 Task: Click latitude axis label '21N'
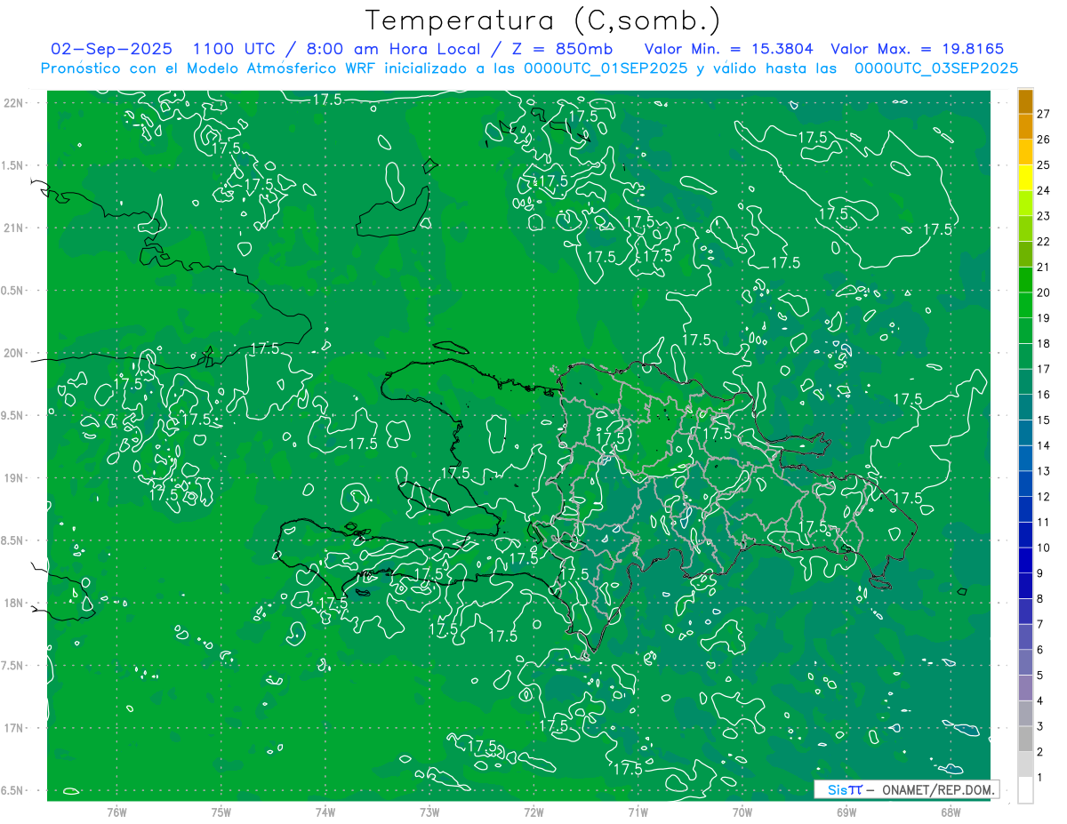14,228
